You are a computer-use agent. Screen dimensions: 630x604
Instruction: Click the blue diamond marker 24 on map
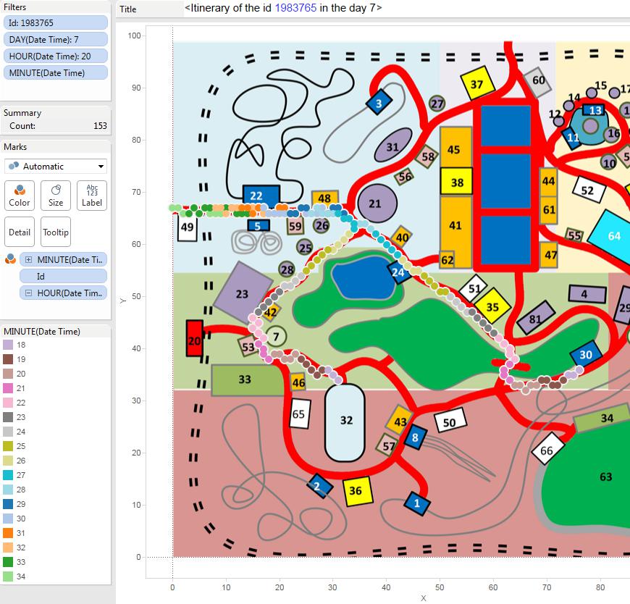398,272
